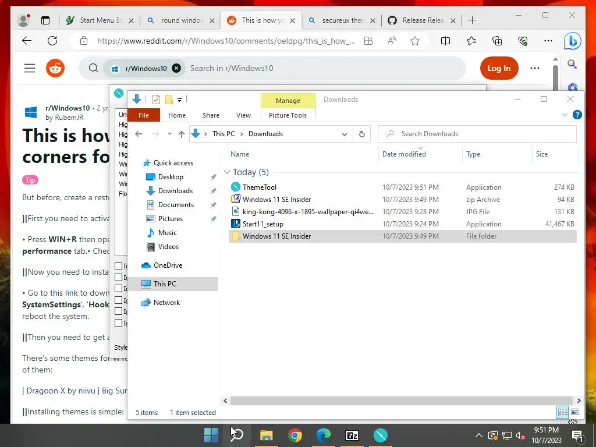Go up one folder level arrow
This screenshot has height=447, width=596.
tap(182, 134)
